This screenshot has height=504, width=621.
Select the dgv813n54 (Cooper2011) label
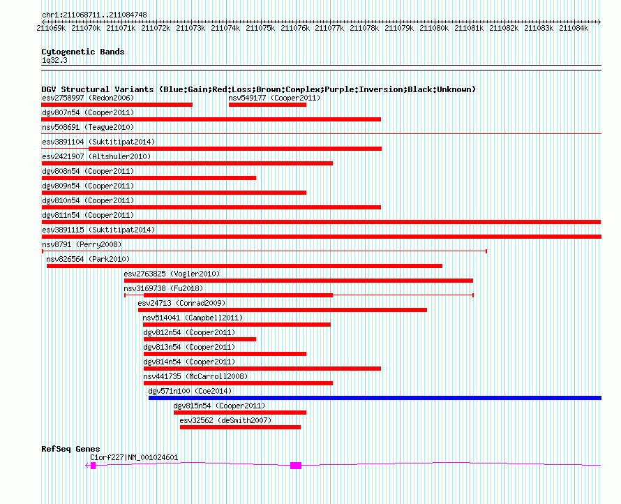click(189, 347)
